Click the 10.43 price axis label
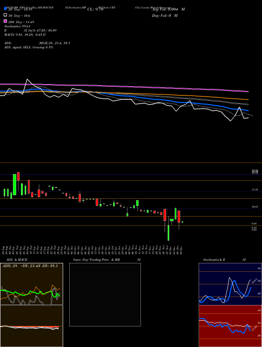The width and height of the screenshot is (262, 347). [255, 207]
